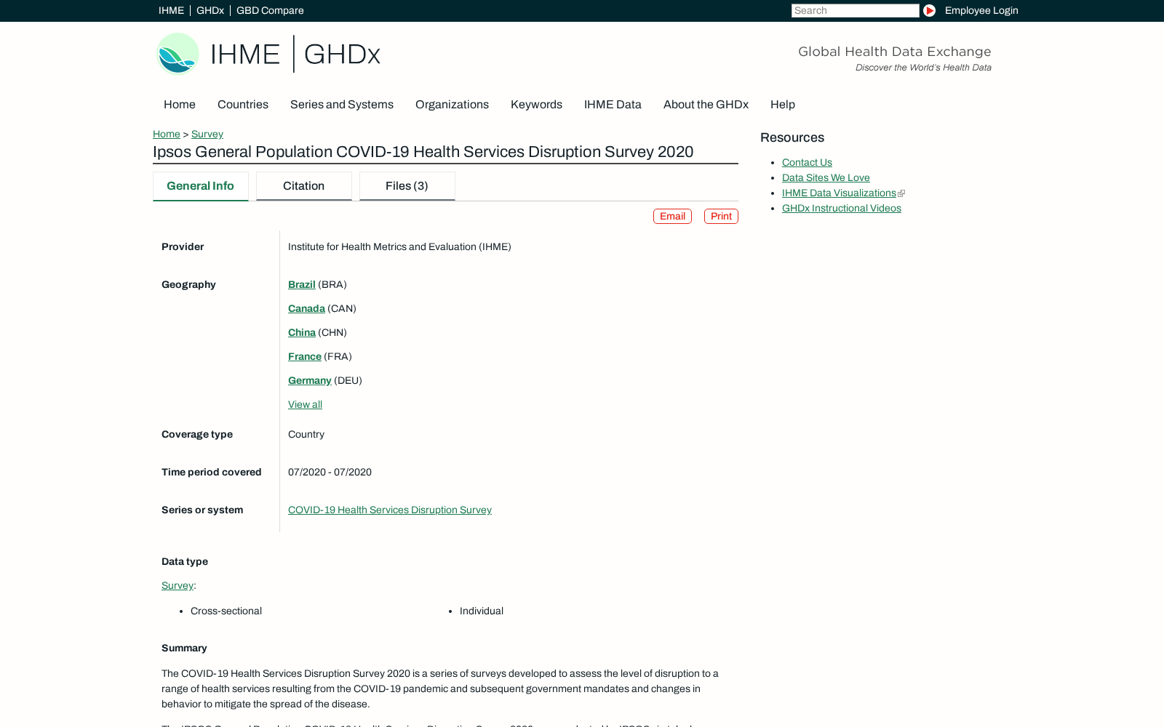Click the Resources heading
1164x727 pixels.
[792, 138]
